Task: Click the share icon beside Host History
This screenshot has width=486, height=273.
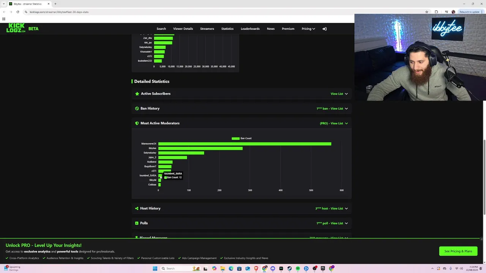Action: click(137, 208)
